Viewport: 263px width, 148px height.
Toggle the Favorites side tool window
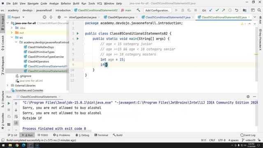point(3,121)
